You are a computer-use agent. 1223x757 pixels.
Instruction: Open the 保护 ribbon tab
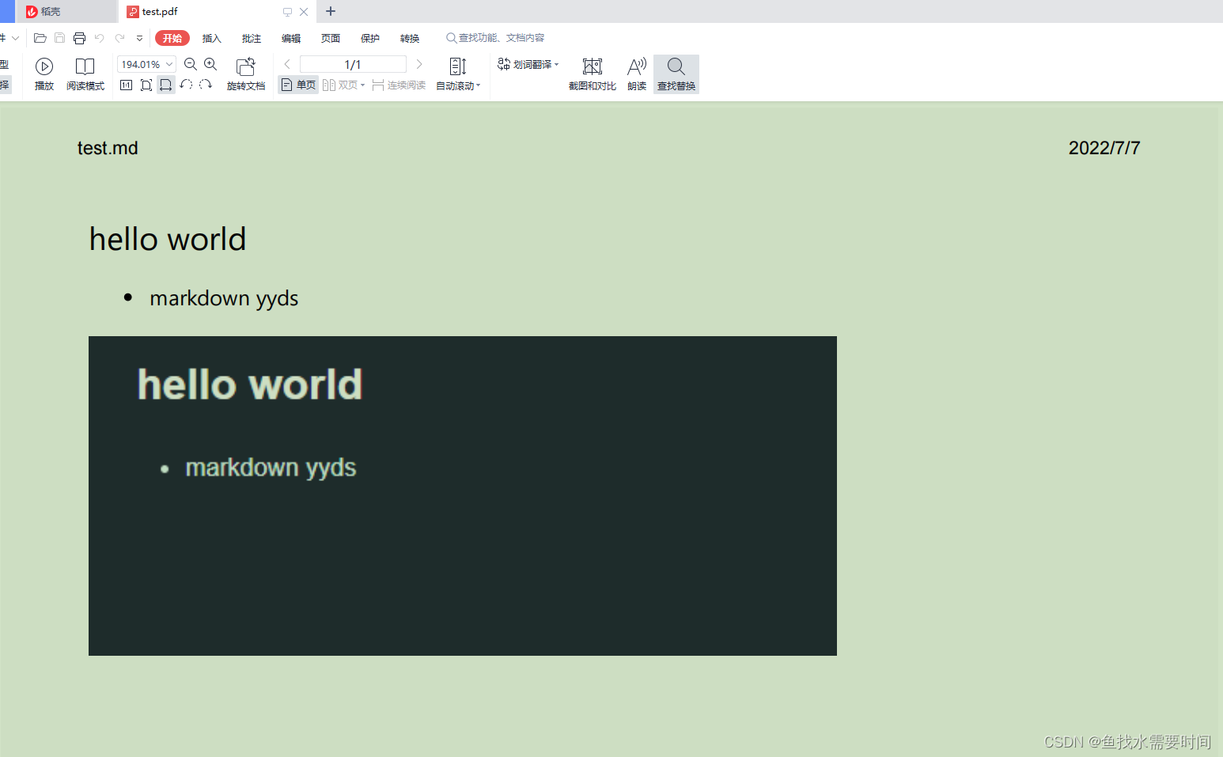pyautogui.click(x=370, y=38)
